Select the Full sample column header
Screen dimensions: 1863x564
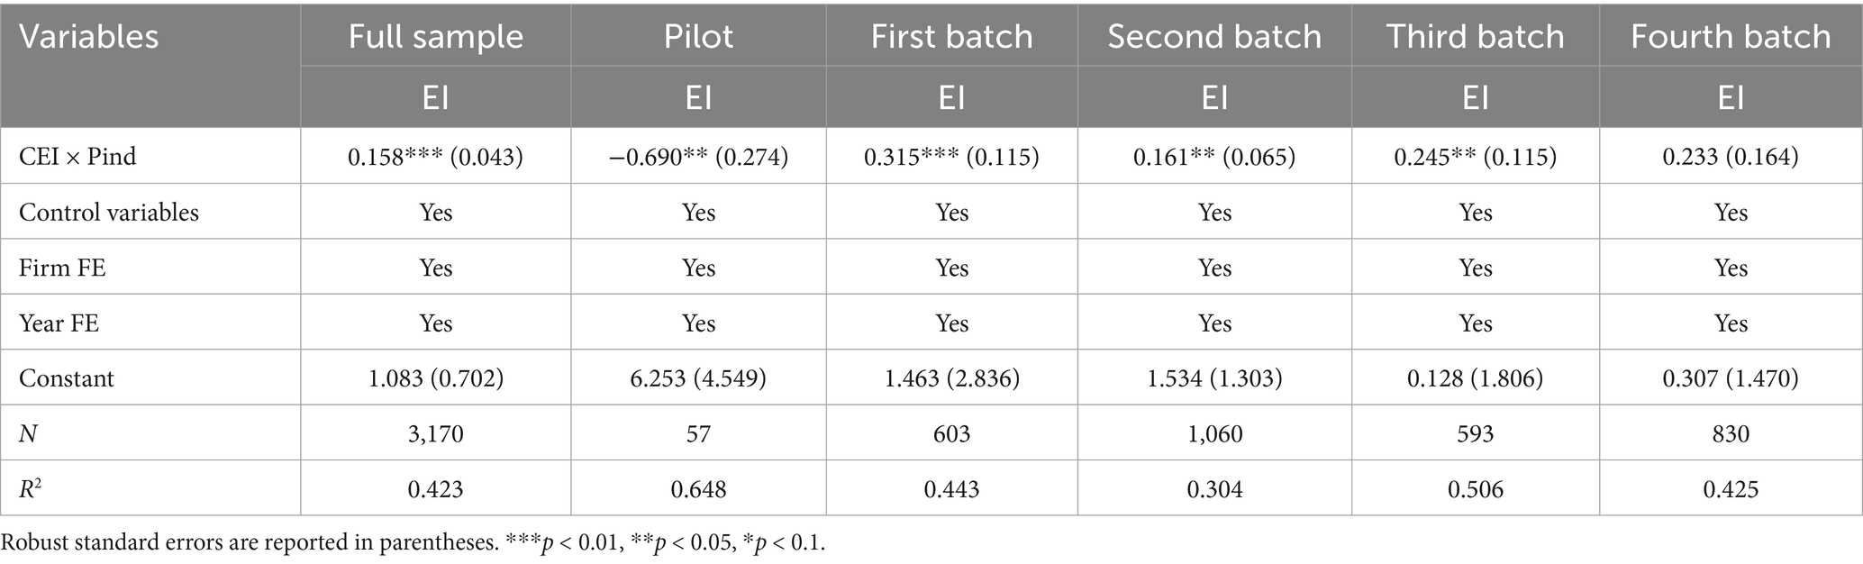(x=436, y=37)
